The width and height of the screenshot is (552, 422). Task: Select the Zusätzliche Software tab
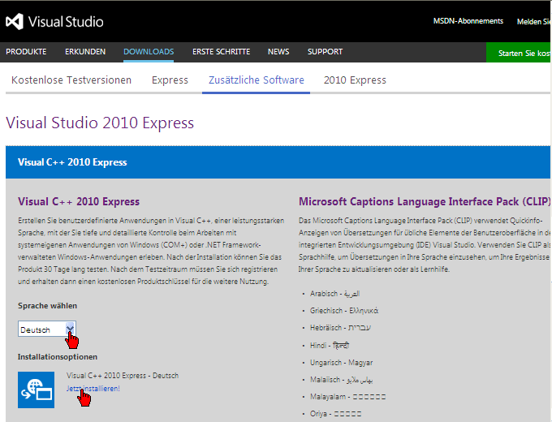(257, 80)
